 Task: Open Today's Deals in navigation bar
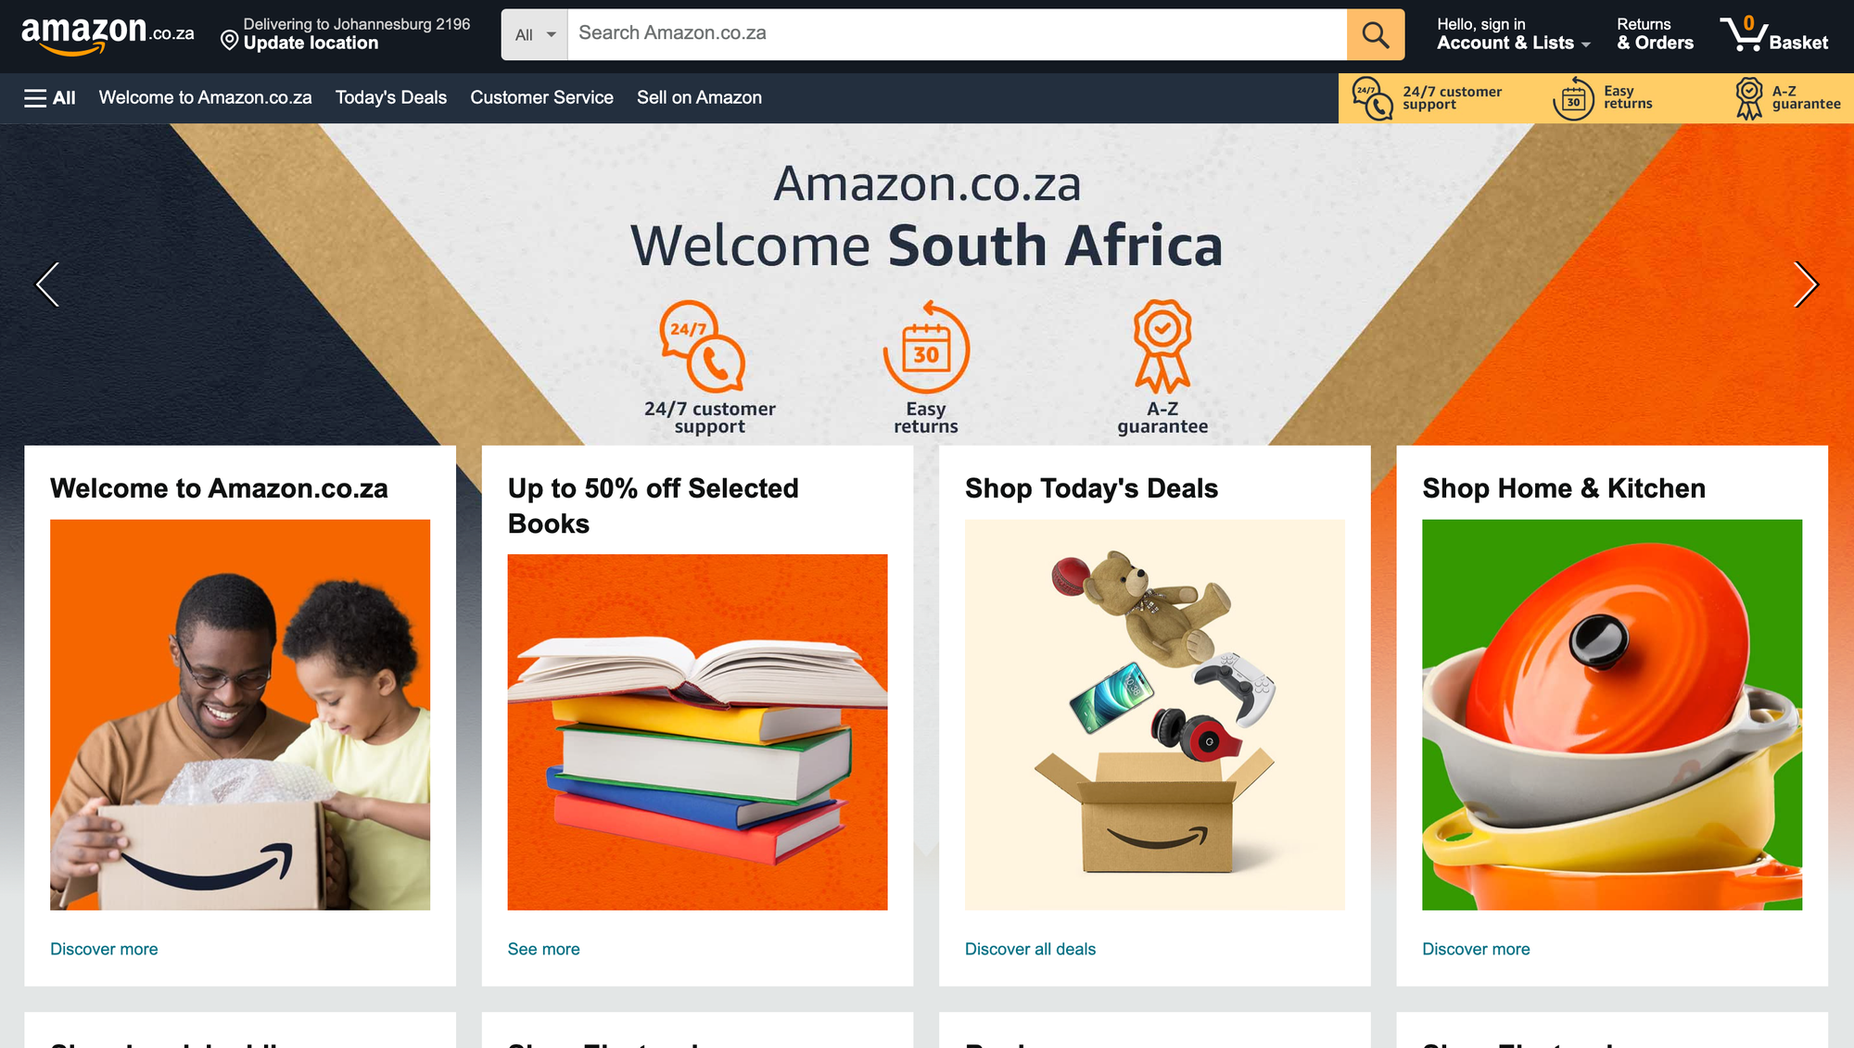tap(391, 98)
